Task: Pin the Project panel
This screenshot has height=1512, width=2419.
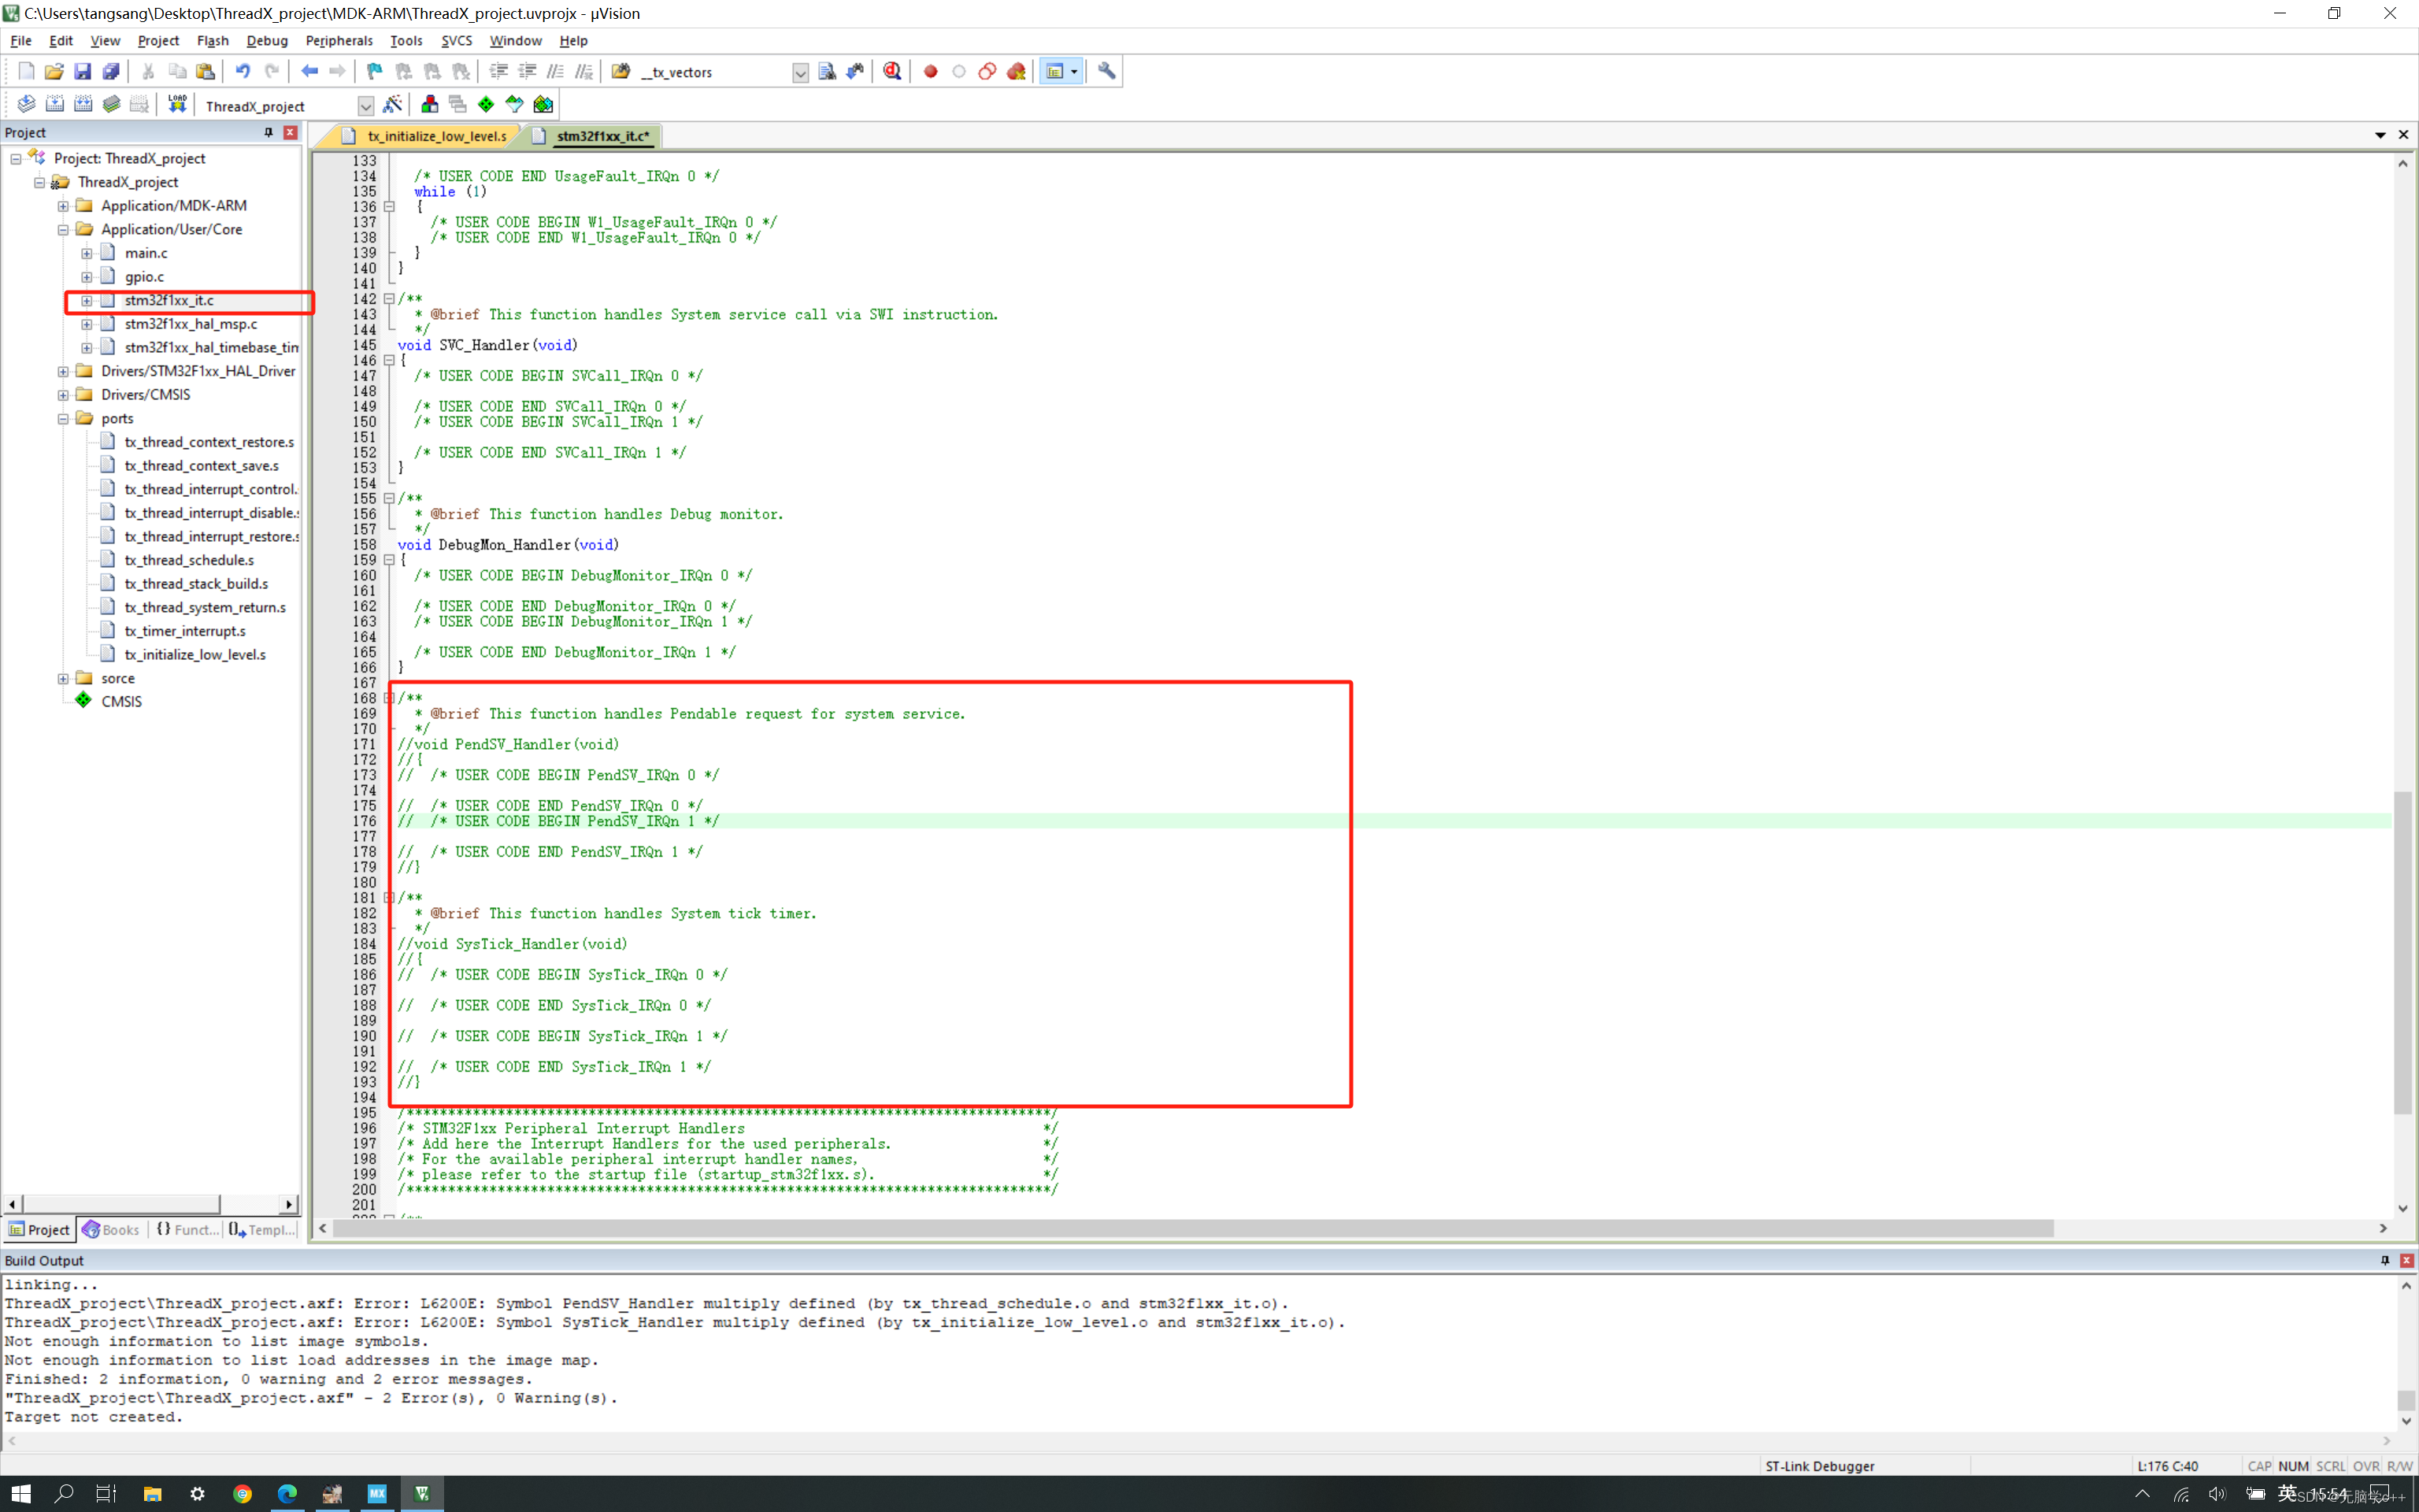Action: coord(268,132)
